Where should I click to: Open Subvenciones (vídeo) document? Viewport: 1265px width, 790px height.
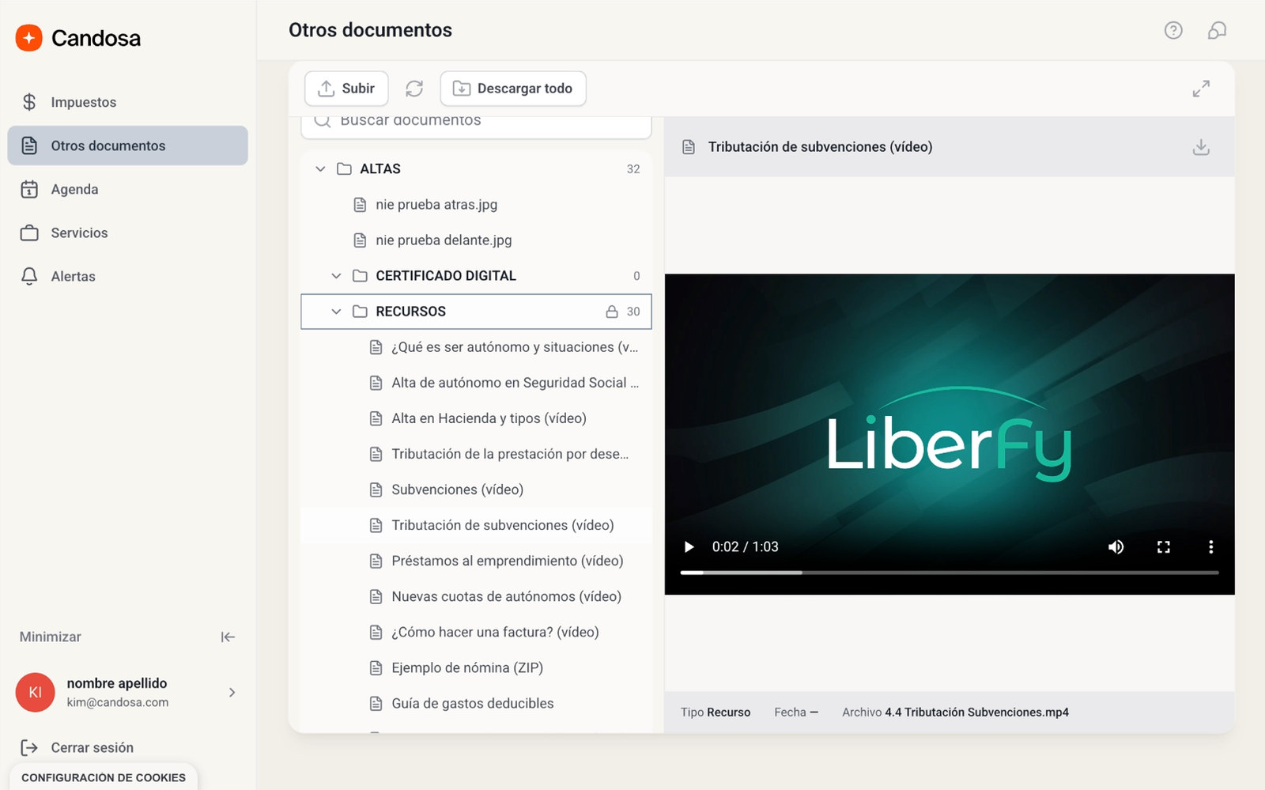click(x=476, y=489)
